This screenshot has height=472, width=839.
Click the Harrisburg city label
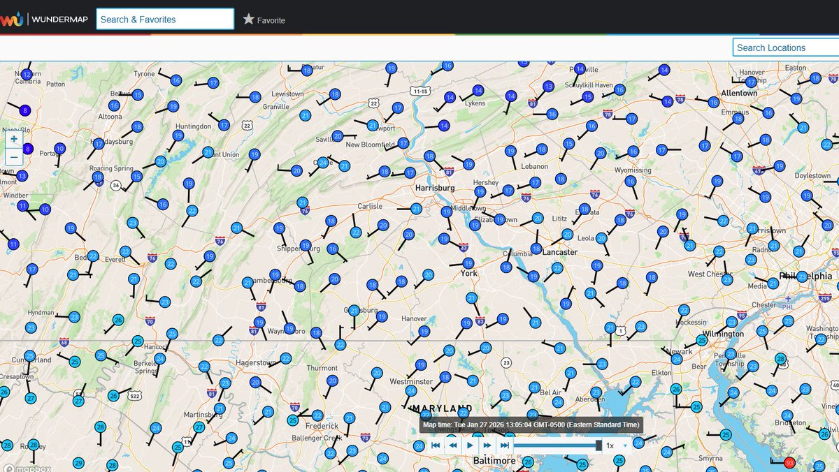pos(435,188)
